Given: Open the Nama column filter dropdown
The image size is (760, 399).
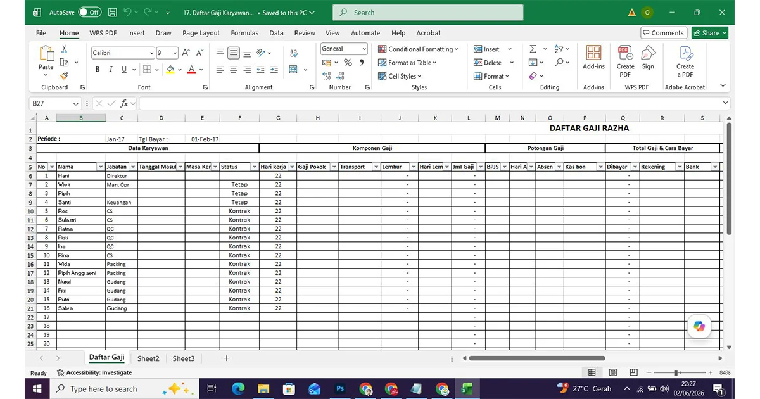Looking at the screenshot, I should pyautogui.click(x=100, y=167).
